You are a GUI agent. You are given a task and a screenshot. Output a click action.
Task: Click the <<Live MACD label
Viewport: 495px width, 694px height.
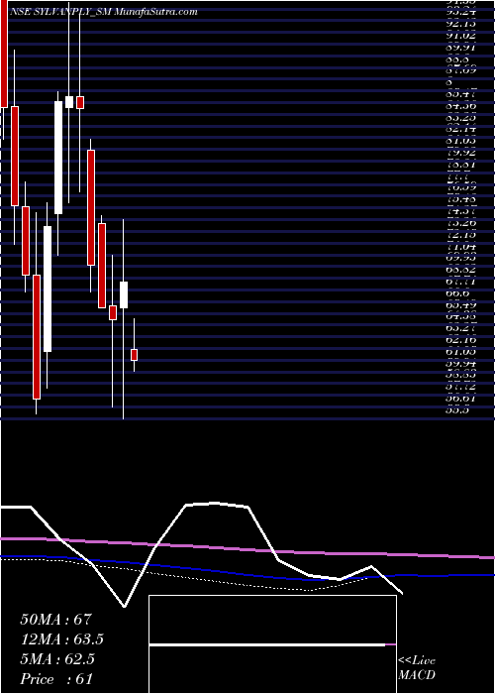click(x=417, y=668)
